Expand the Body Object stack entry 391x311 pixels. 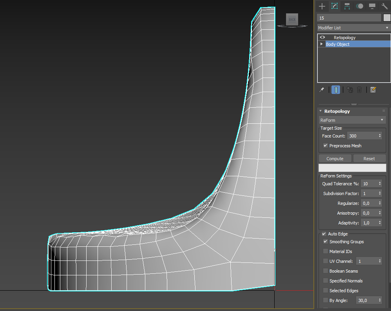coord(322,44)
